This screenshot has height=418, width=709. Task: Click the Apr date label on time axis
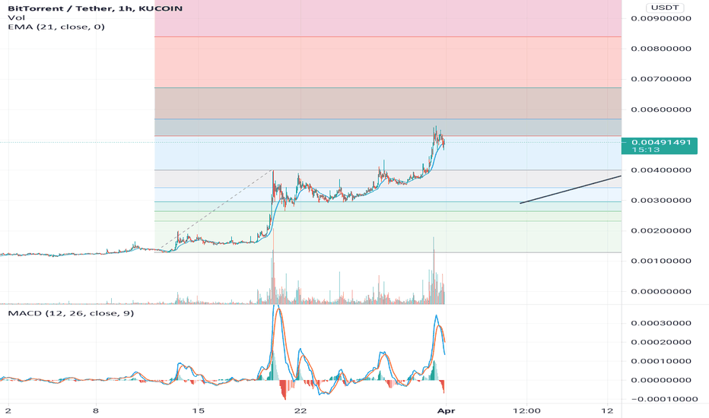(x=447, y=410)
